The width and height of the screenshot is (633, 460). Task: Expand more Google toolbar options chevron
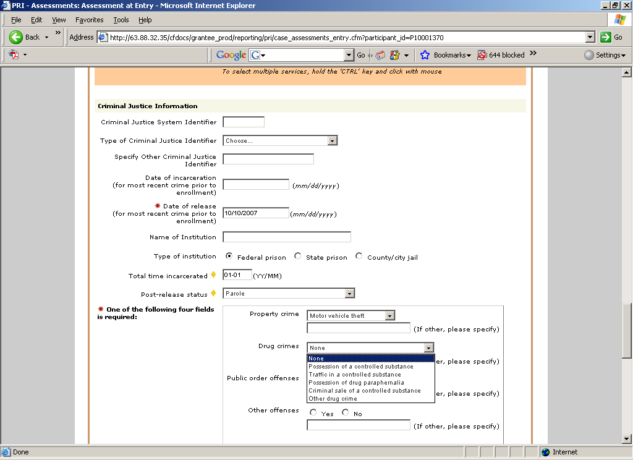click(x=533, y=53)
